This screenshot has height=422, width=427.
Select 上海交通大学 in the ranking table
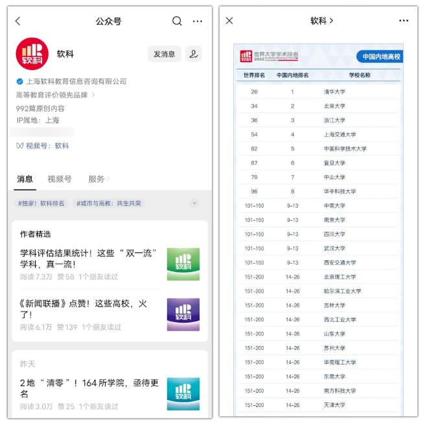tap(340, 134)
